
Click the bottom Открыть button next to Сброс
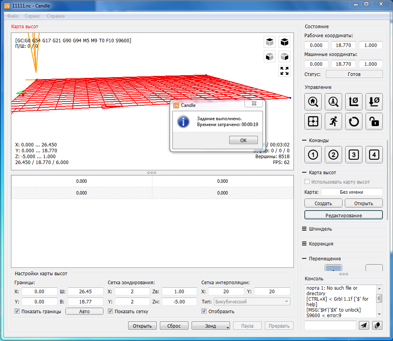point(142,326)
